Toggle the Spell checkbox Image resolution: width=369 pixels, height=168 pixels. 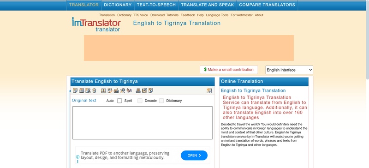(x=119, y=101)
